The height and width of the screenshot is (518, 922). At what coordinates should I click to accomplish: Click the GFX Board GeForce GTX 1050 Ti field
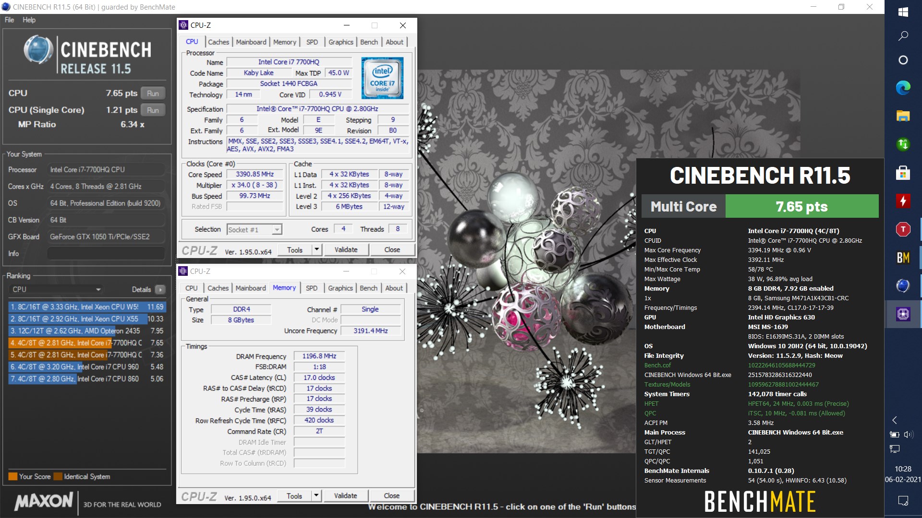pyautogui.click(x=106, y=236)
